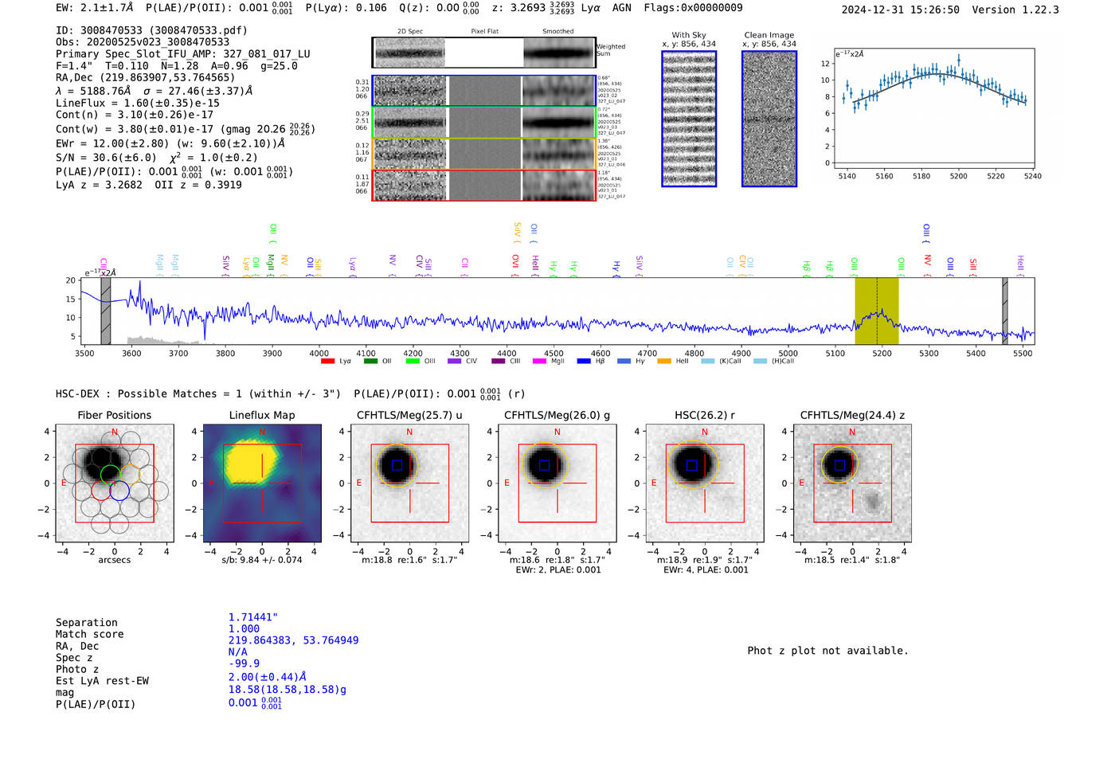Click the Photo z value -99.9

(x=244, y=663)
